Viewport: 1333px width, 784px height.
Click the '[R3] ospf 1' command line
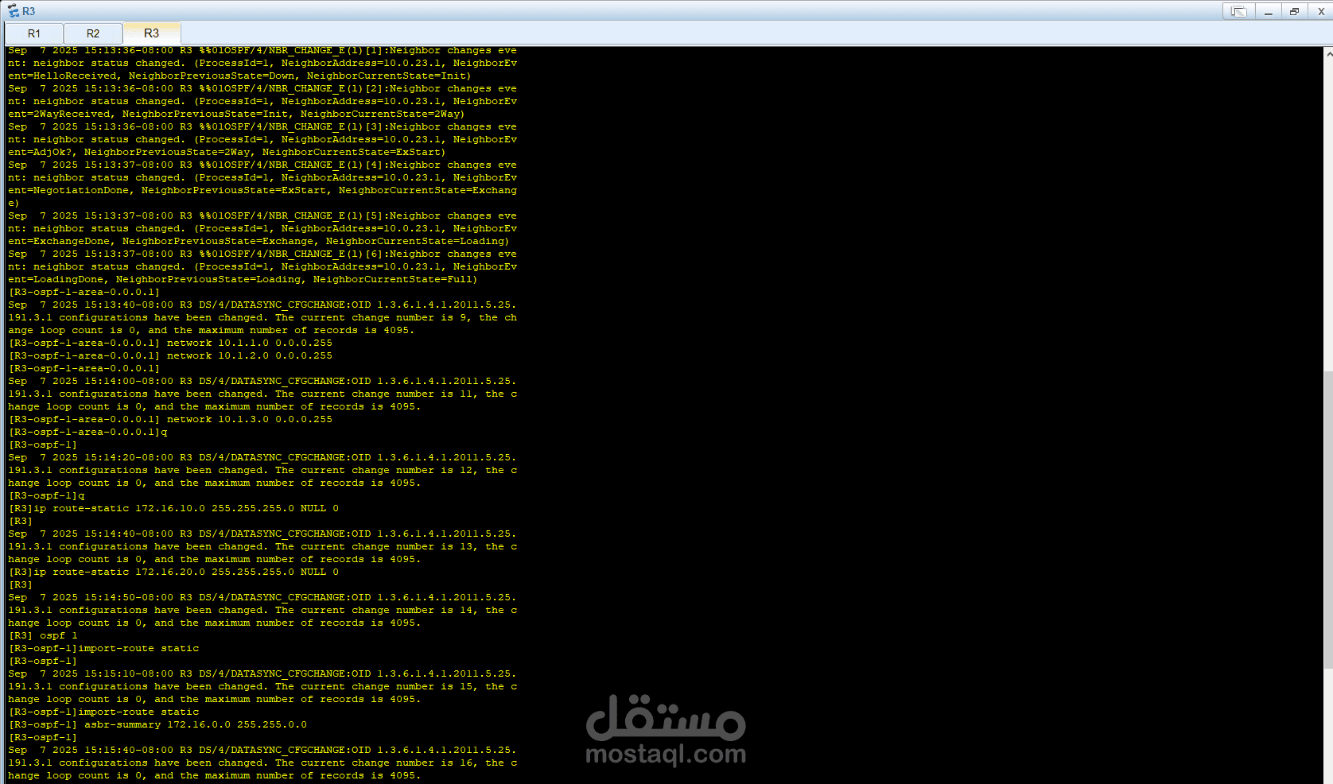[x=44, y=636]
